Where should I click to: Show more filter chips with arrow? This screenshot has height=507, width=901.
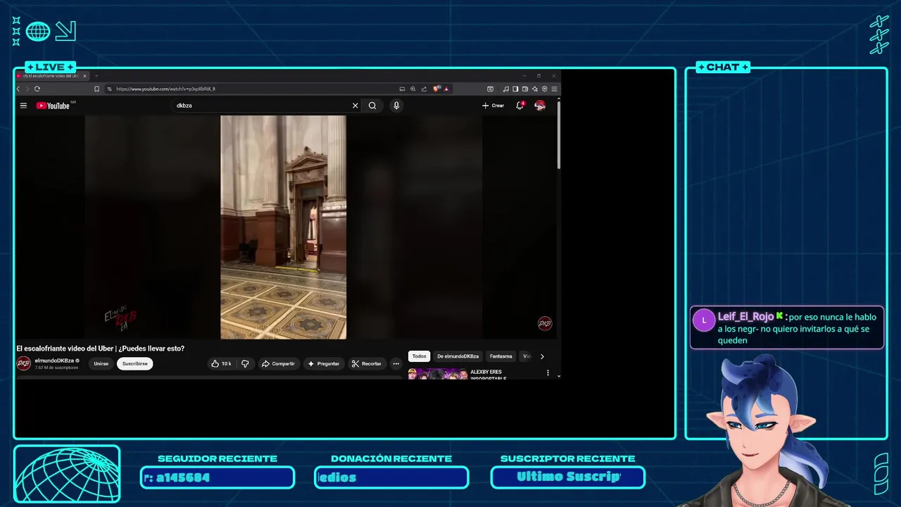[x=542, y=356]
